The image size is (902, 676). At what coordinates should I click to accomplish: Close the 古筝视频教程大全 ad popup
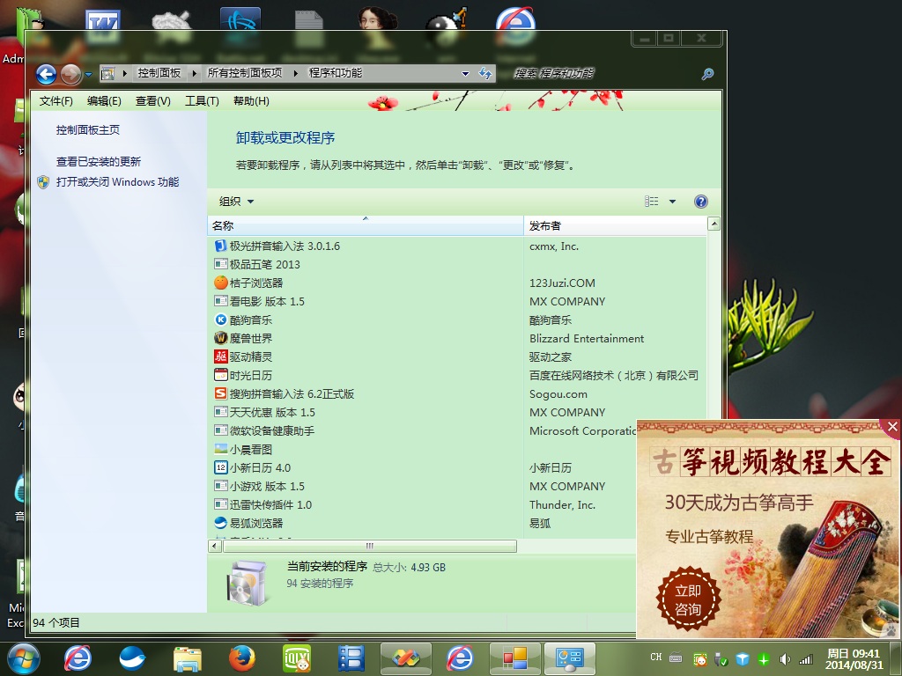tap(891, 427)
